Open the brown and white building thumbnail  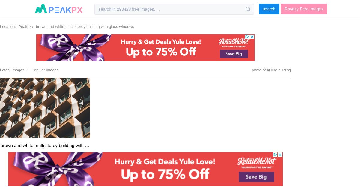pos(45,108)
